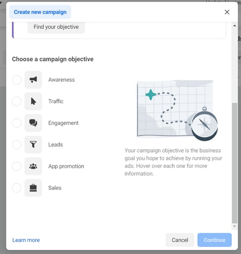Click the Awareness megaphone icon
The image size is (241, 254).
coord(33,80)
